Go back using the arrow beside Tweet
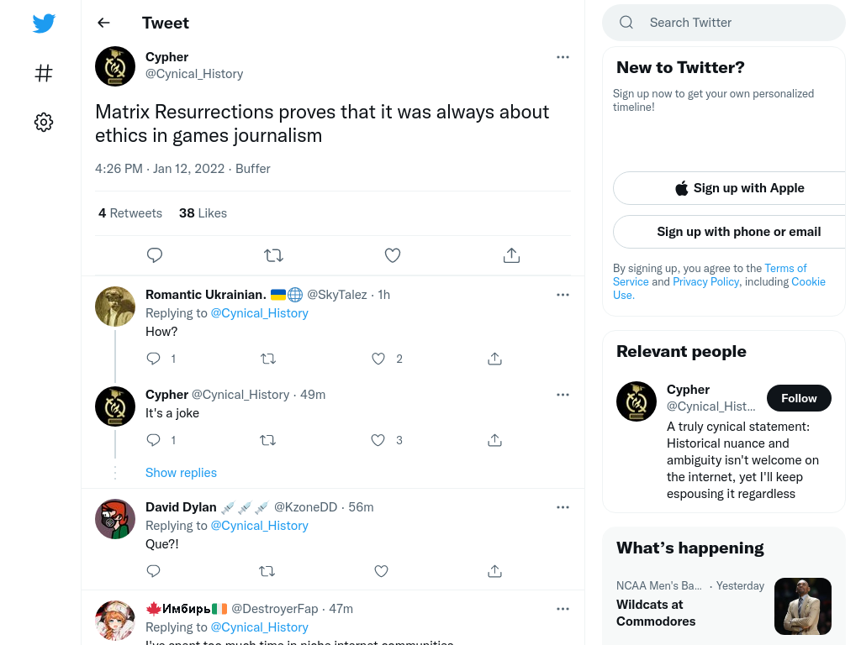This screenshot has height=645, width=861. [103, 23]
